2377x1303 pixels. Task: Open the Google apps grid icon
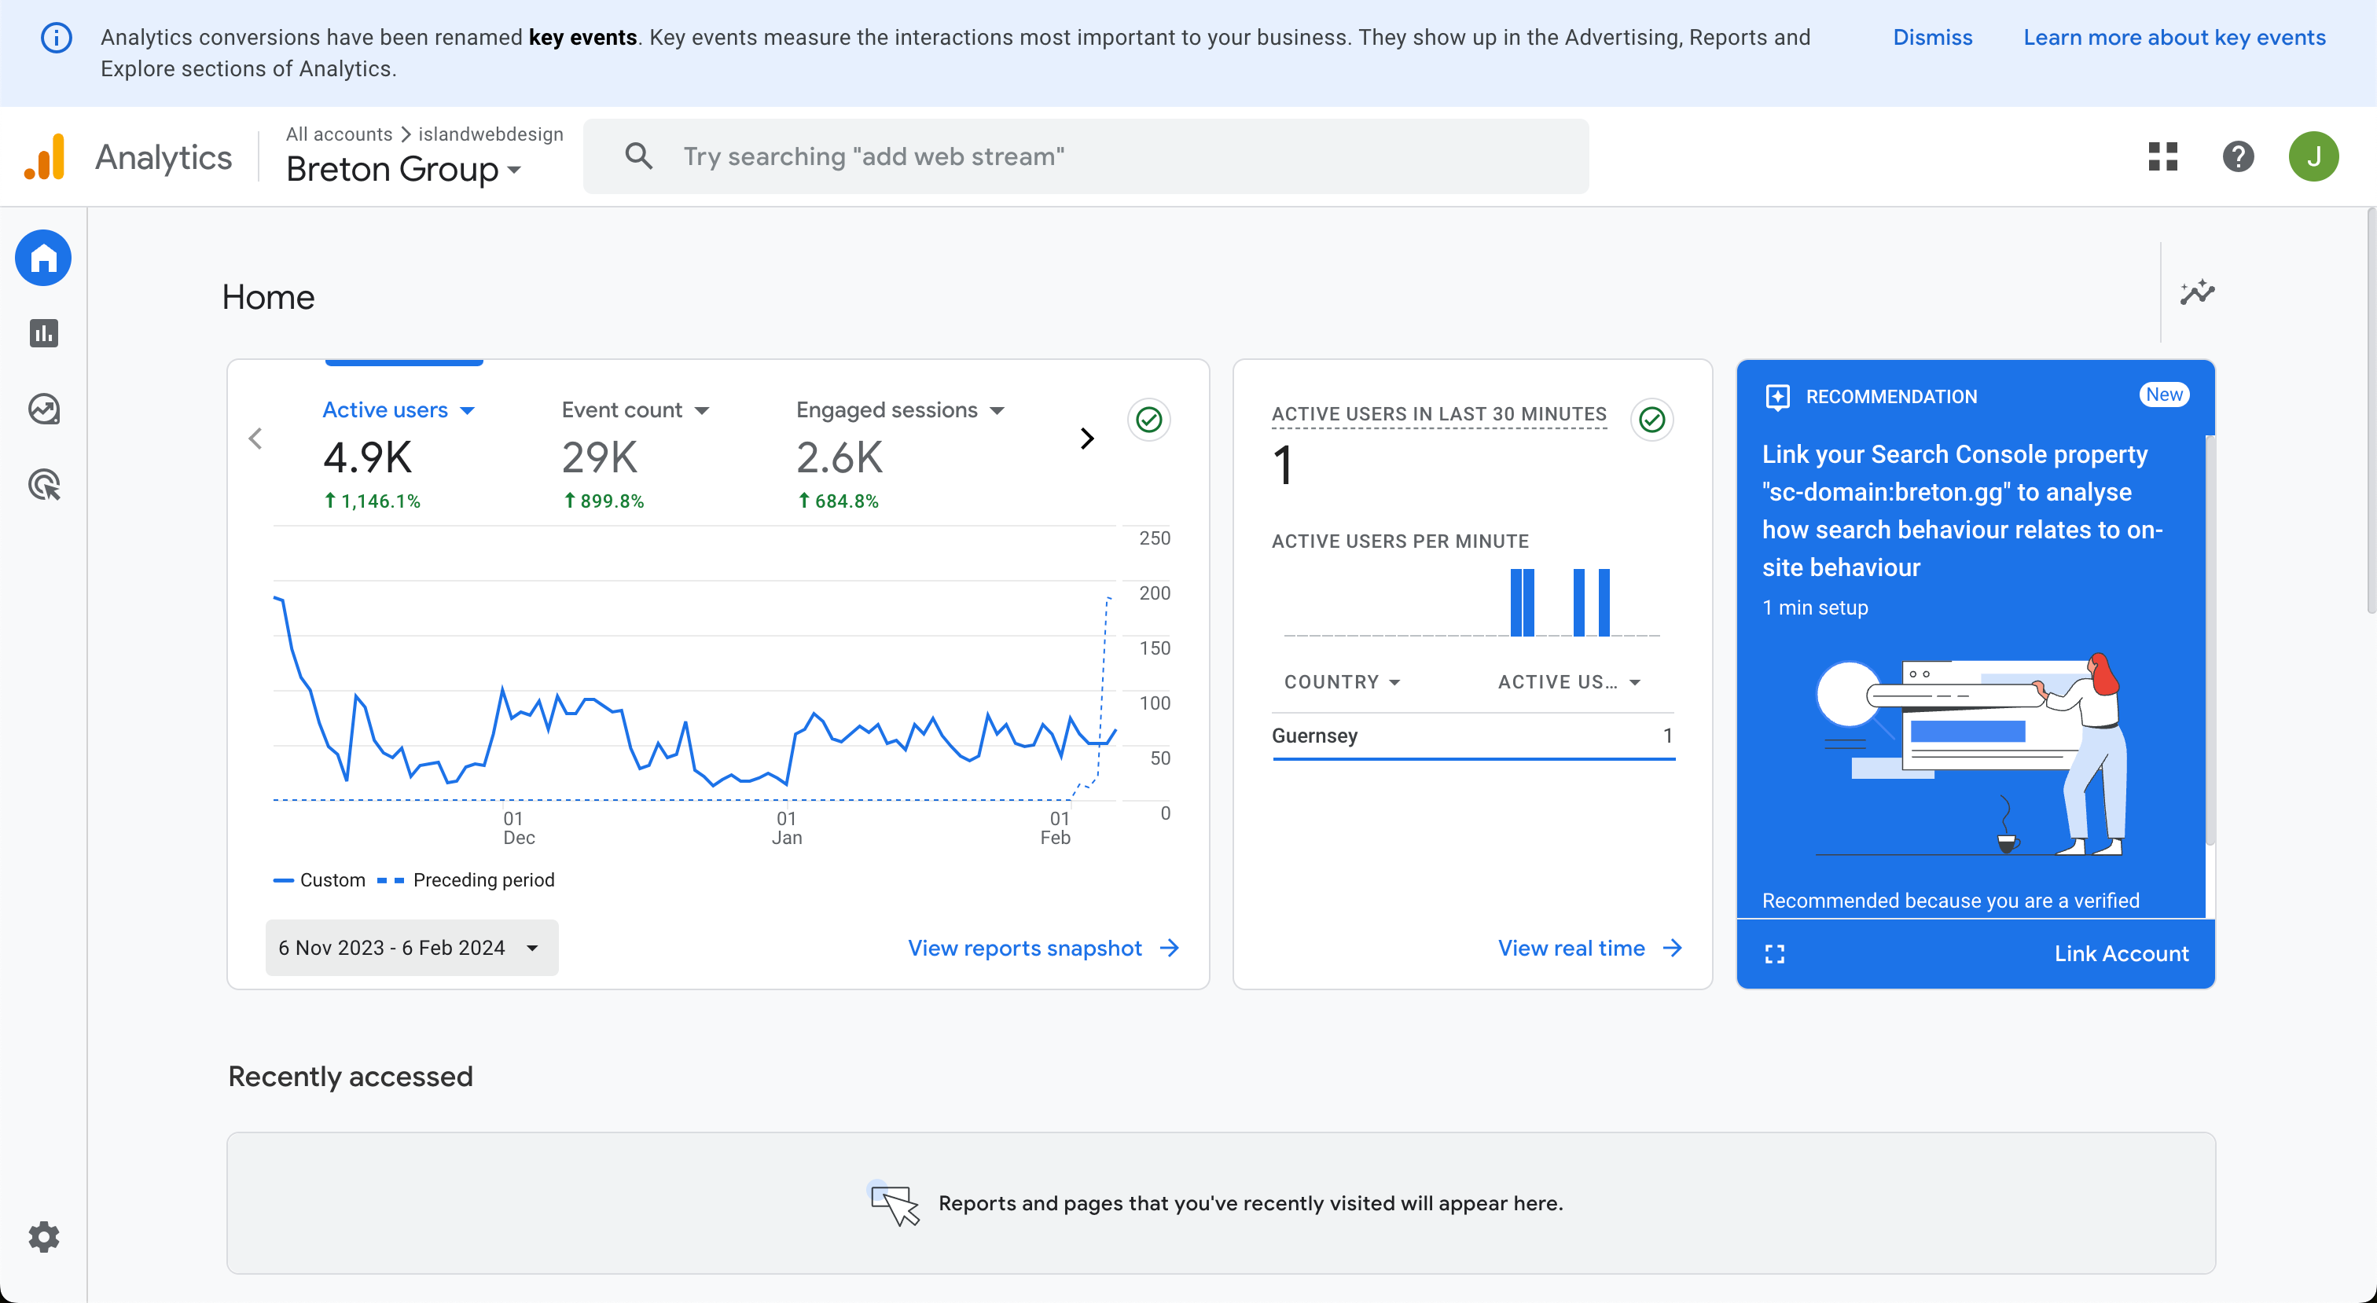[2162, 156]
